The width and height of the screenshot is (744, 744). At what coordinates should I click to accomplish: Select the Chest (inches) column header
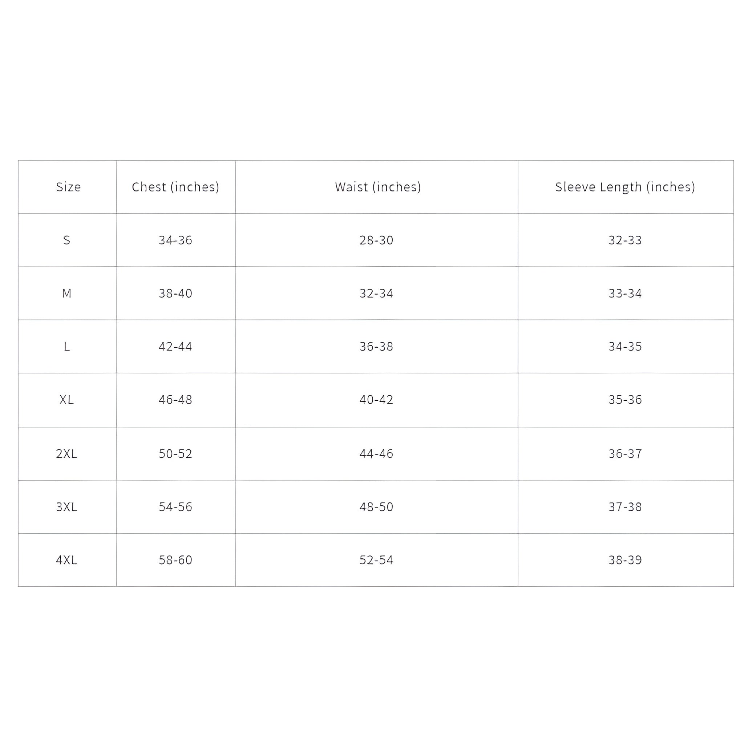coord(175,187)
